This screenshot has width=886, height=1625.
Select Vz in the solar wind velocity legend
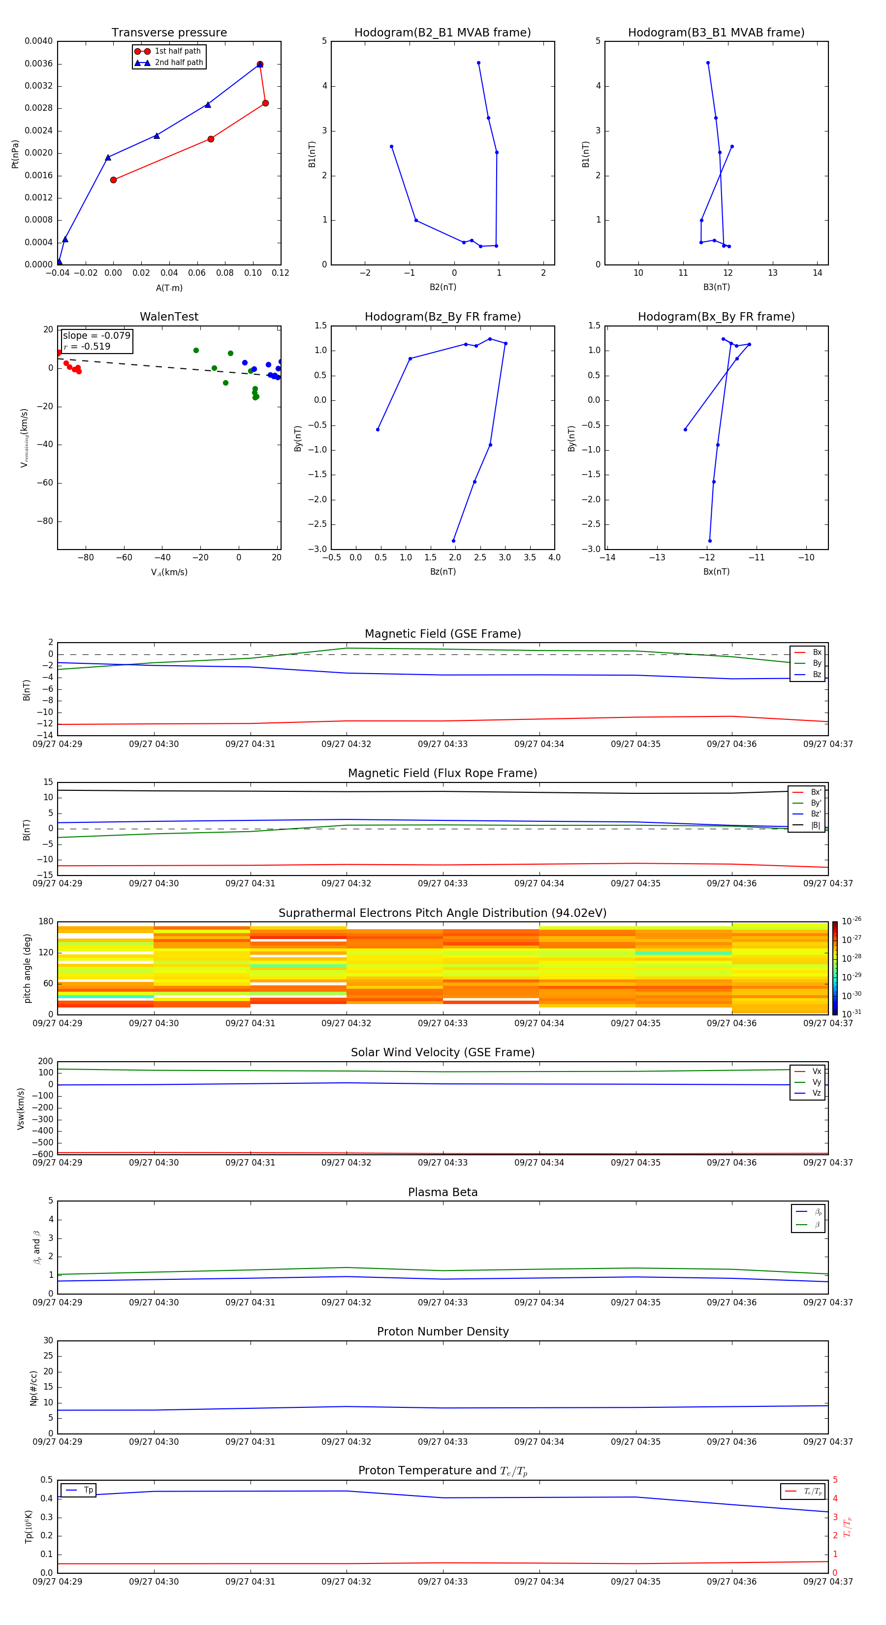(808, 1093)
